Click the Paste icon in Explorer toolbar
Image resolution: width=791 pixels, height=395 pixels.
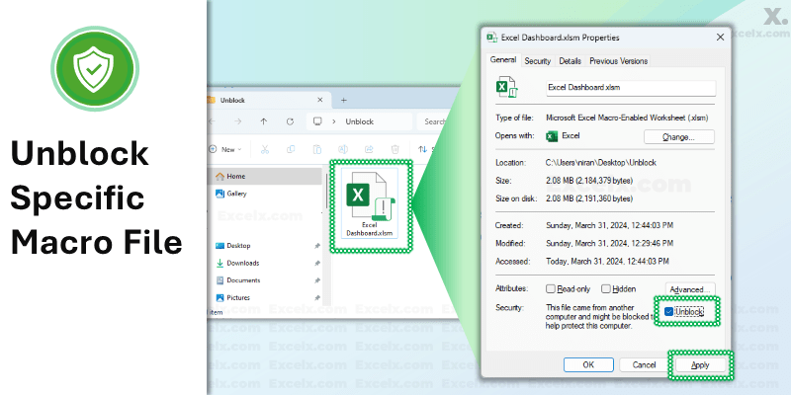tap(316, 149)
